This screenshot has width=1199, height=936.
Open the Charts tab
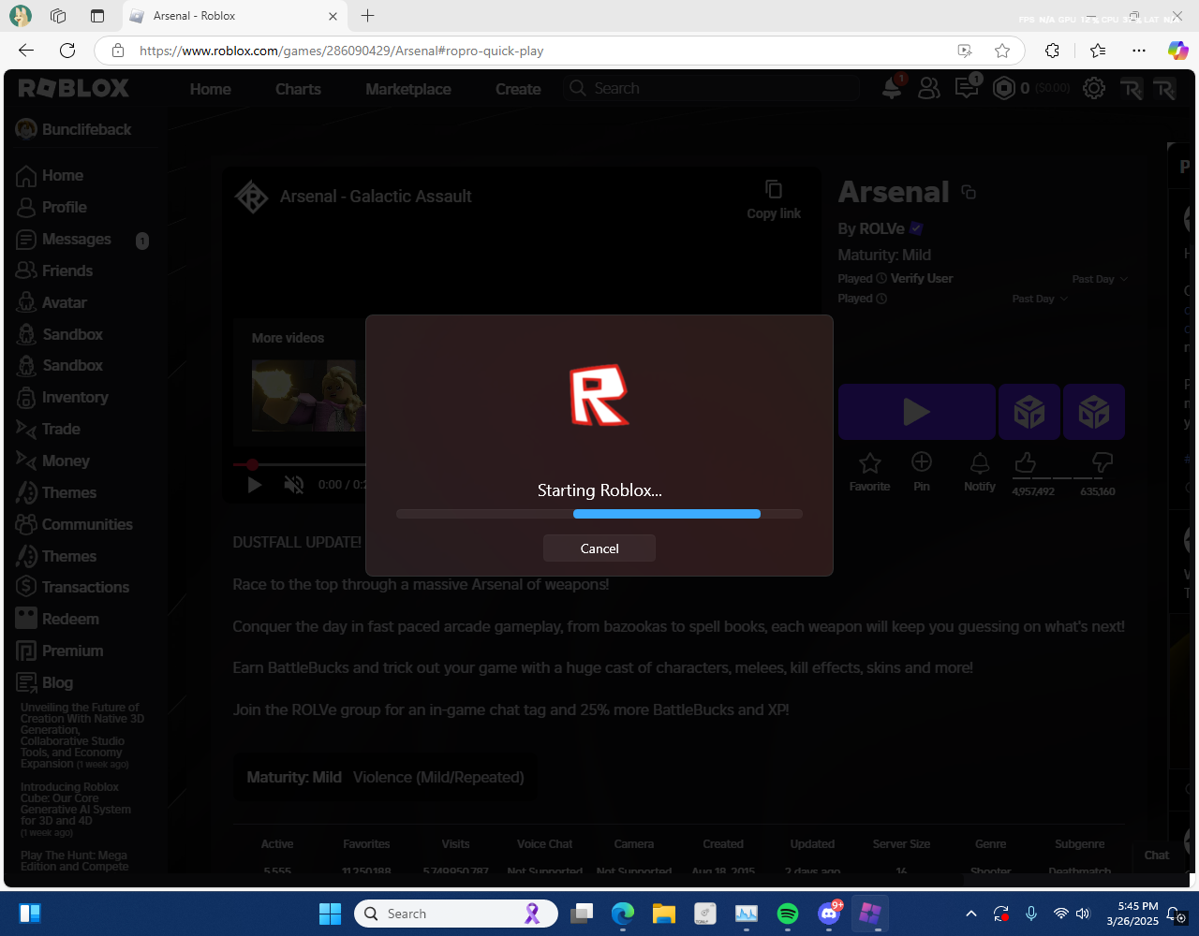pyautogui.click(x=298, y=89)
